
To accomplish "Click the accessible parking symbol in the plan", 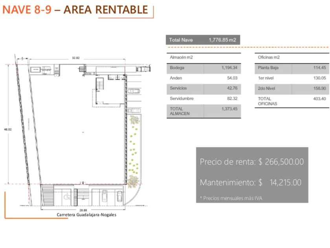I will tap(67, 197).
